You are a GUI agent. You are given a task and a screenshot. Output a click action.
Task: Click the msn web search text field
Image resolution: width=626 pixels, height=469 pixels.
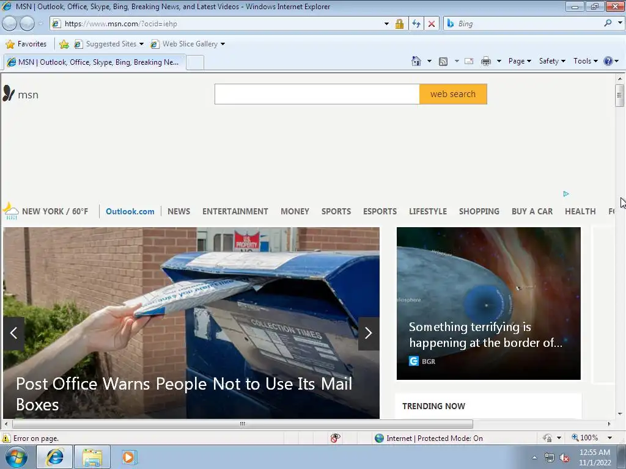pyautogui.click(x=317, y=94)
